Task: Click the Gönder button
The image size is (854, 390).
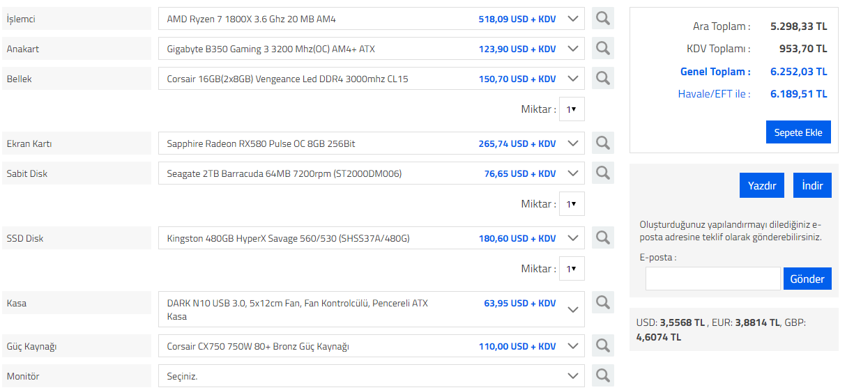Action: 807,279
